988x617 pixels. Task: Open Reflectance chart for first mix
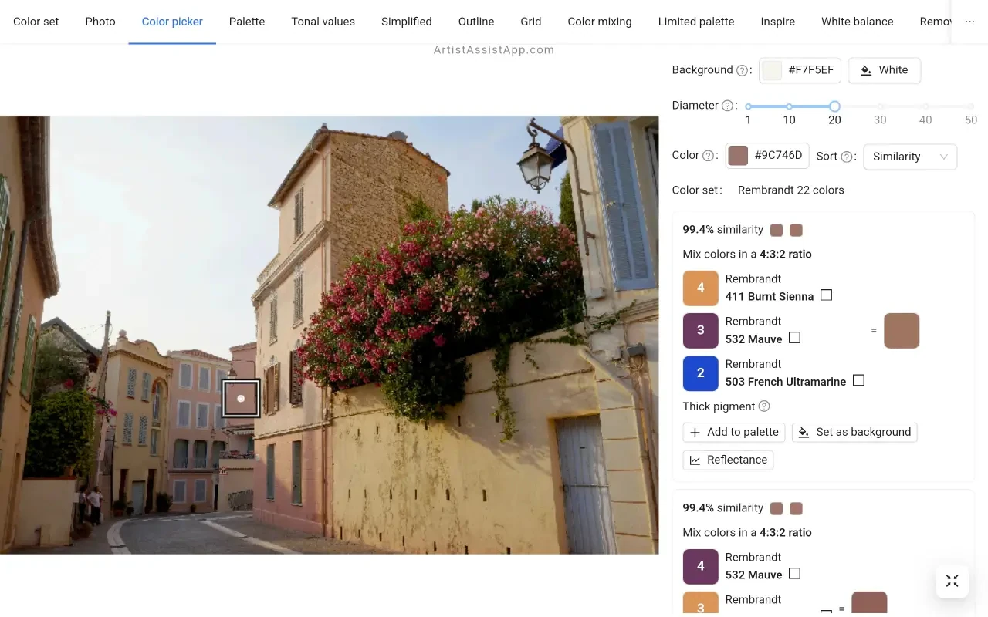pos(728,460)
